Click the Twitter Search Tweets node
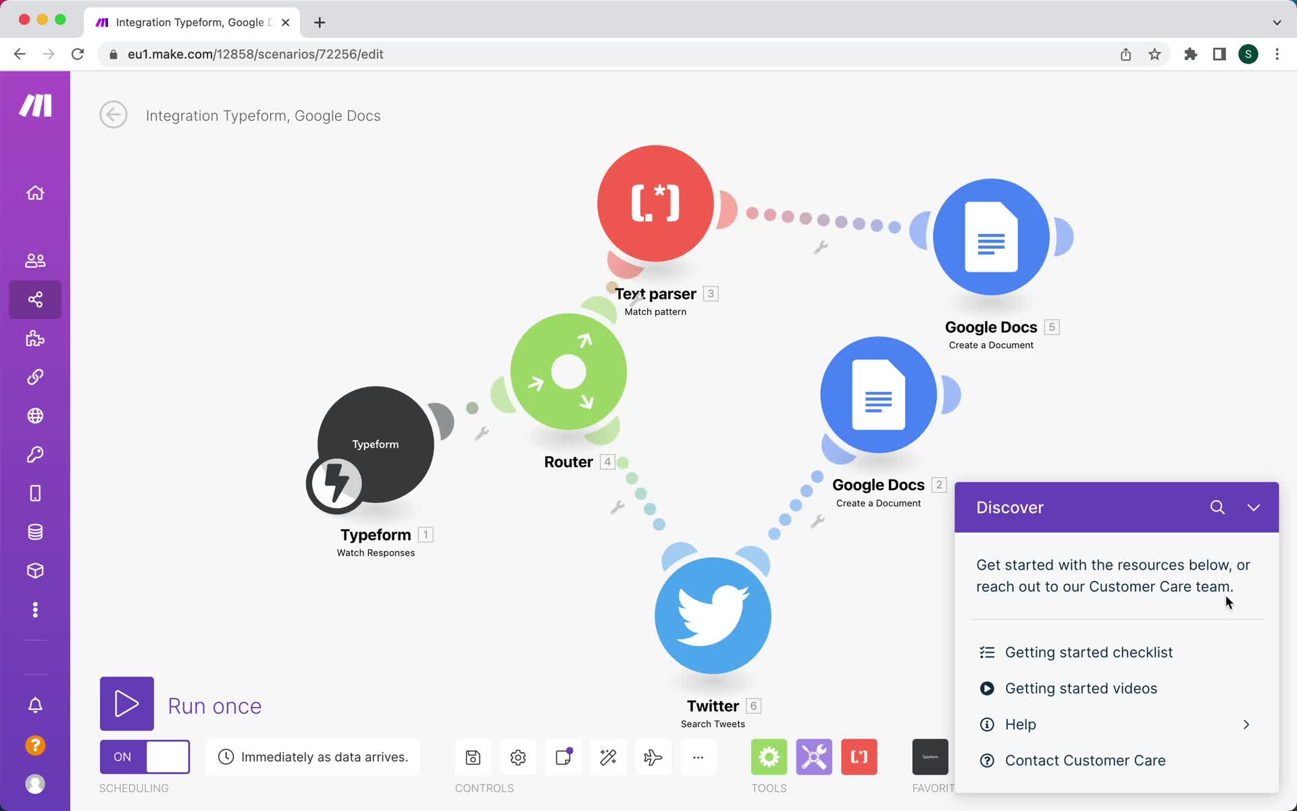1297x811 pixels. click(x=713, y=614)
